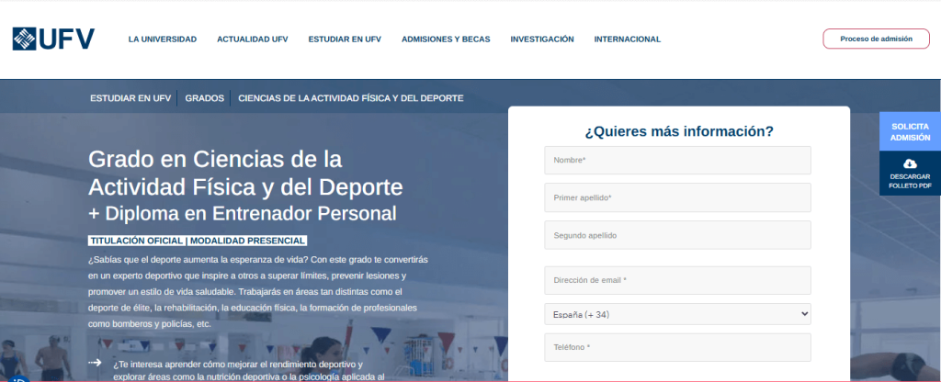
Task: Open the INTERNACIONAL menu
Action: [628, 39]
